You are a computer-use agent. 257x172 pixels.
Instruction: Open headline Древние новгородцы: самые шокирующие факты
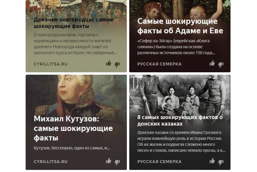(x=74, y=23)
